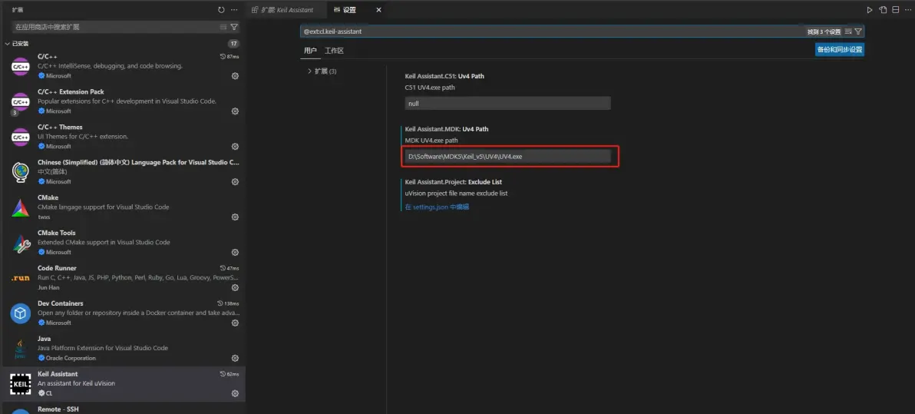915x414 pixels.
Task: Select the 用户 user settings tab
Action: (x=310, y=51)
